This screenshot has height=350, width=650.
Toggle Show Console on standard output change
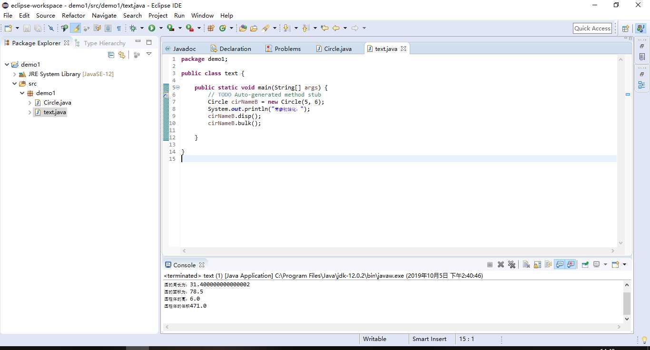(560, 265)
